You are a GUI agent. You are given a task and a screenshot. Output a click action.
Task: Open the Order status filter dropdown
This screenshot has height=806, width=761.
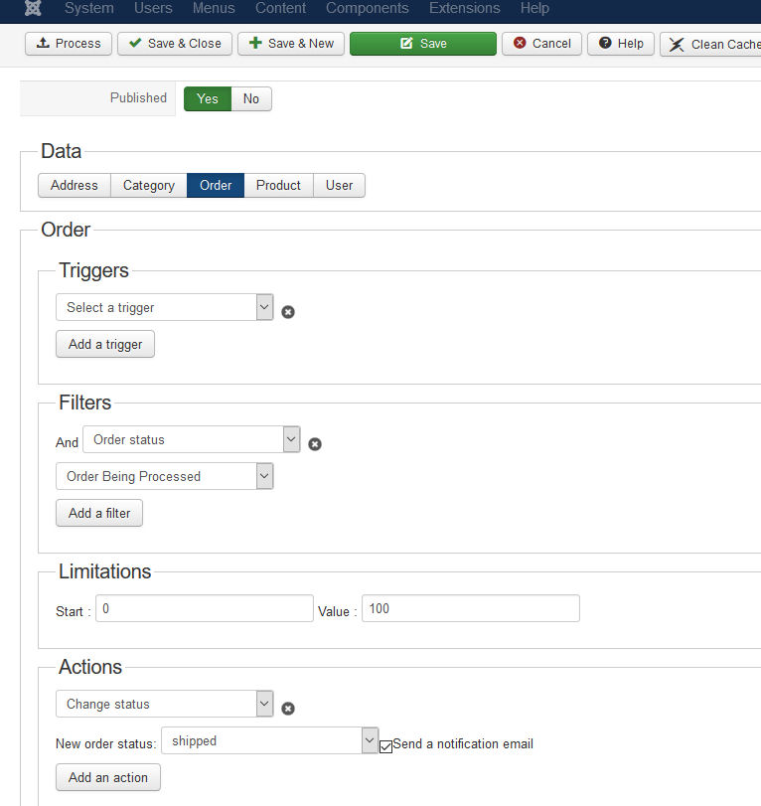click(191, 439)
